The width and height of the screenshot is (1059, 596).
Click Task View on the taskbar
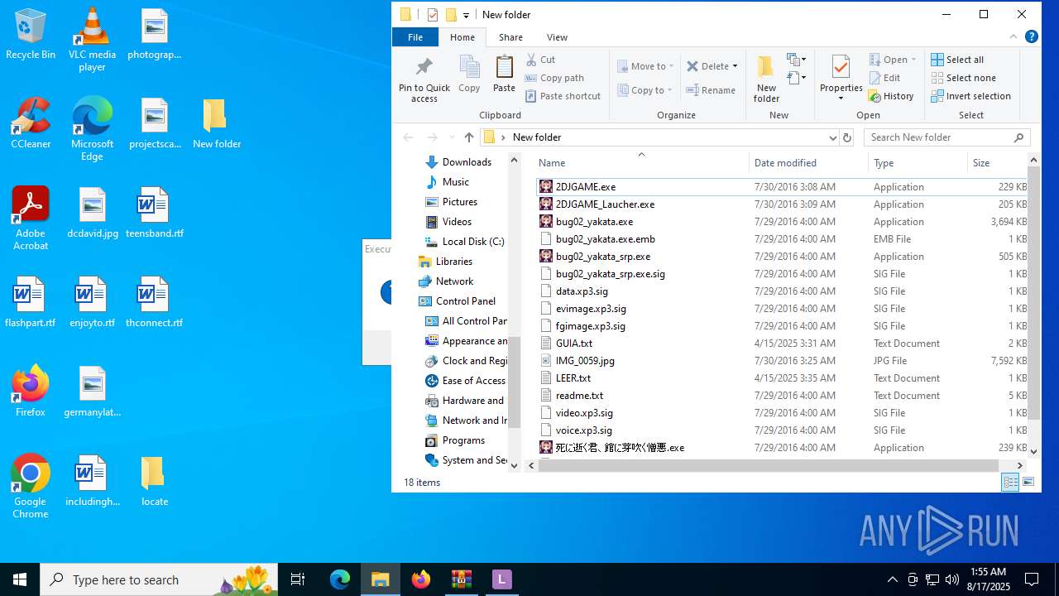(x=298, y=579)
